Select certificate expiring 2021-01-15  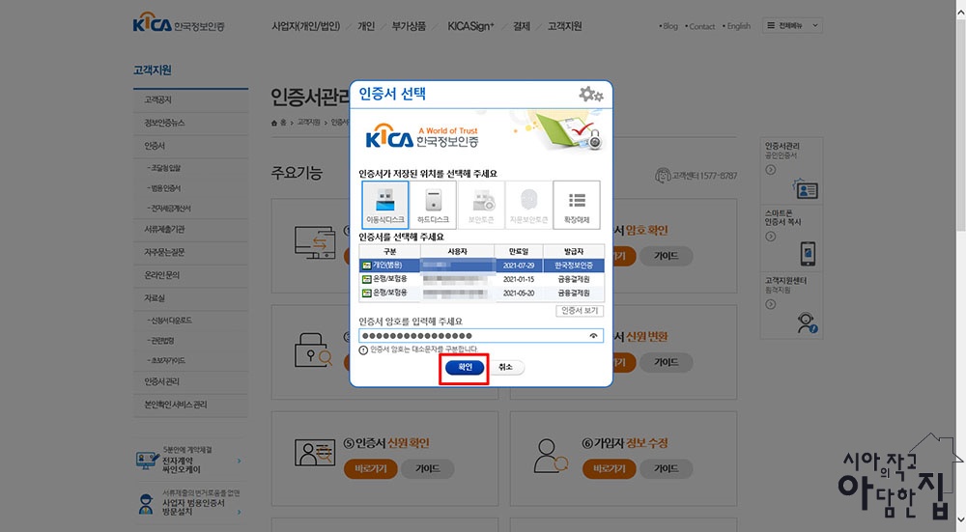[481, 279]
